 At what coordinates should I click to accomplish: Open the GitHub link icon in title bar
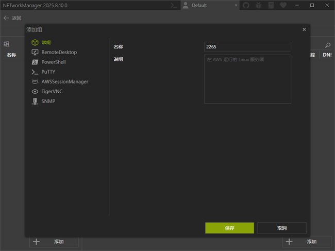click(246, 5)
